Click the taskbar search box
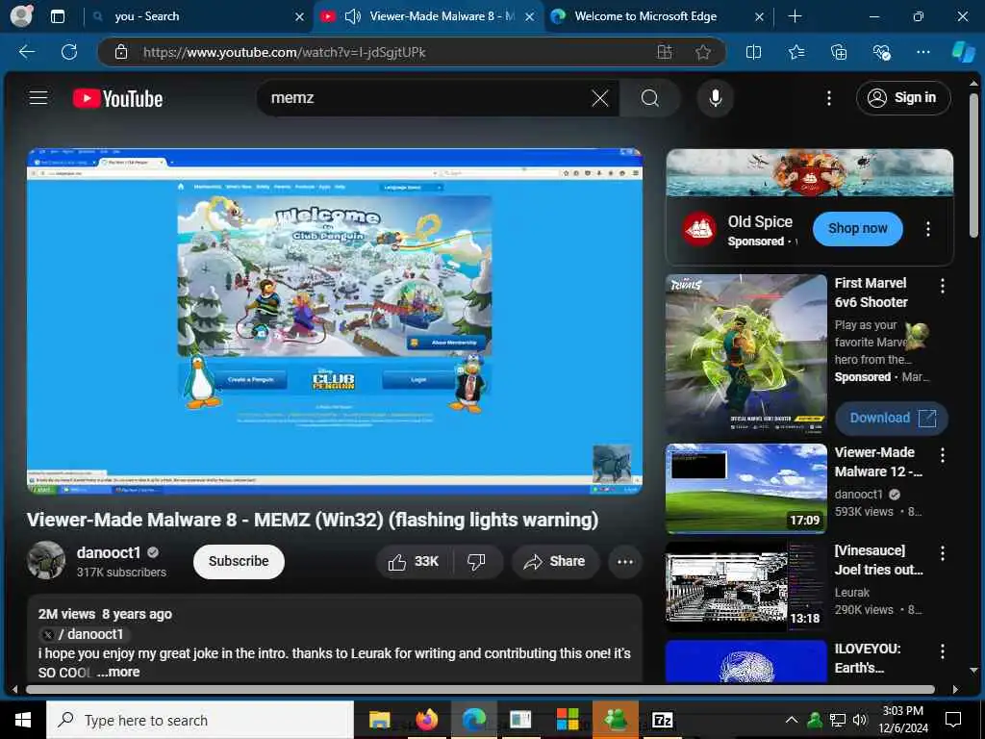The height and width of the screenshot is (739, 985). pos(200,720)
